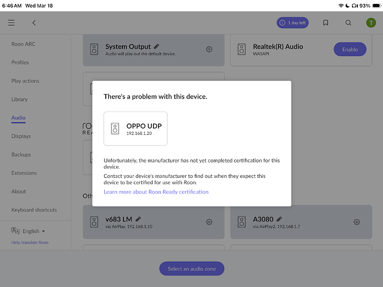Click the System Output title text
This screenshot has height=287, width=383.
pos(128,46)
